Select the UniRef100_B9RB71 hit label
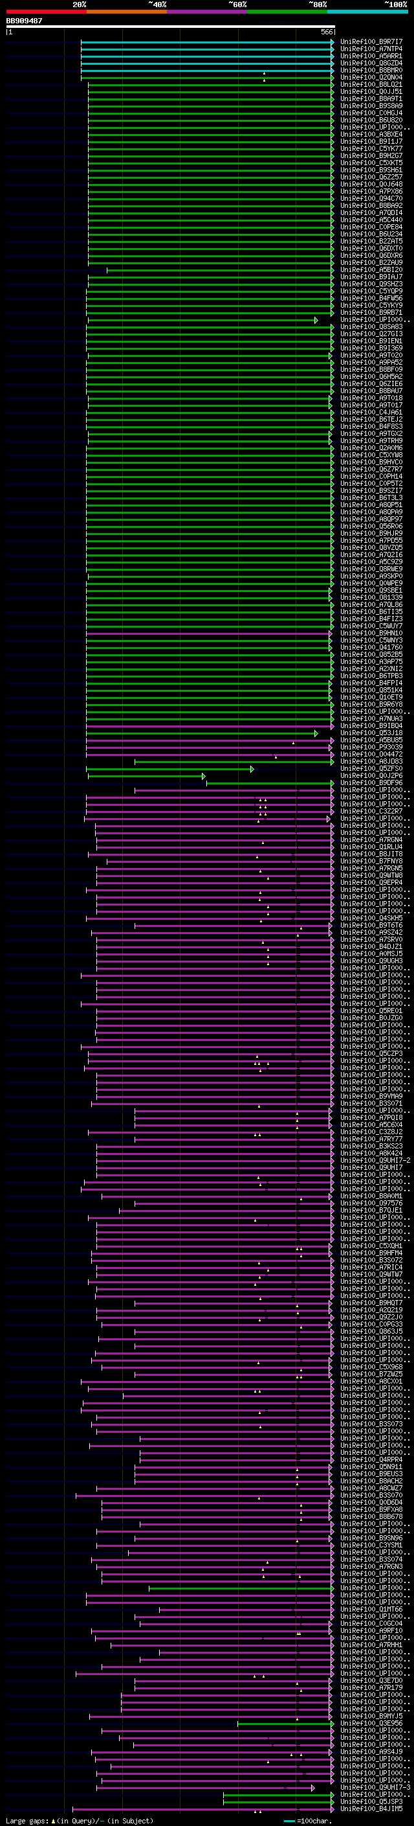Screen dimensions: 414x1826 (x=371, y=313)
